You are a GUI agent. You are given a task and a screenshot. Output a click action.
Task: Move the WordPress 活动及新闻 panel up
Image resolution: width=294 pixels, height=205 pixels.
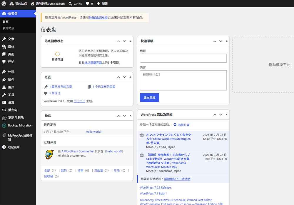[x=215, y=115]
